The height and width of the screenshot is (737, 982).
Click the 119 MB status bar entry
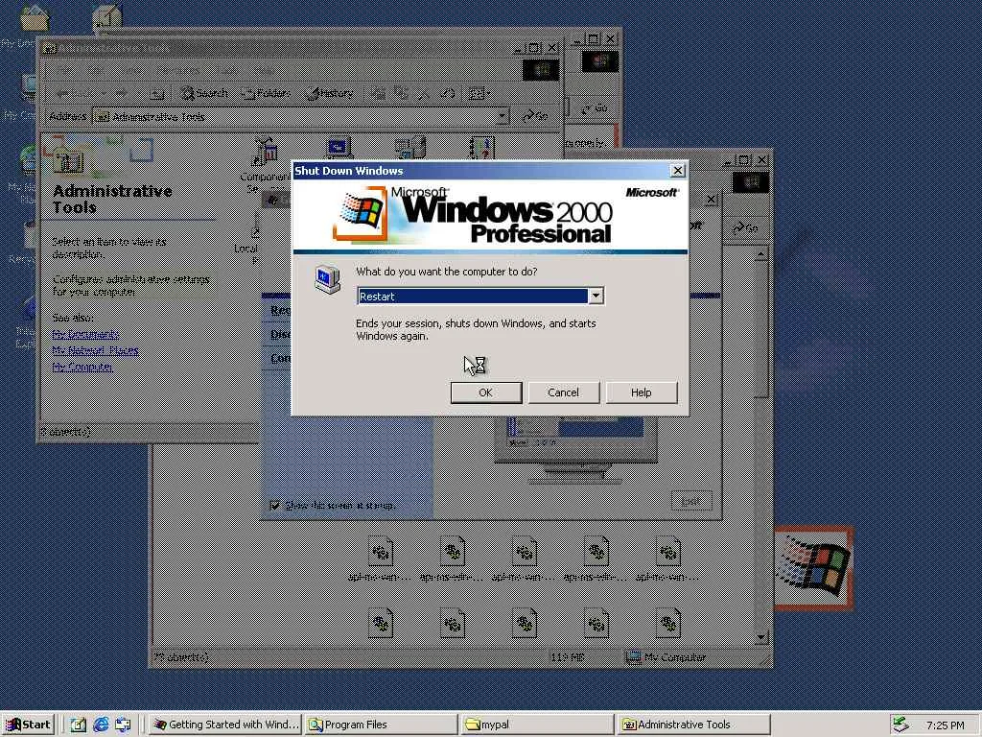click(x=568, y=656)
